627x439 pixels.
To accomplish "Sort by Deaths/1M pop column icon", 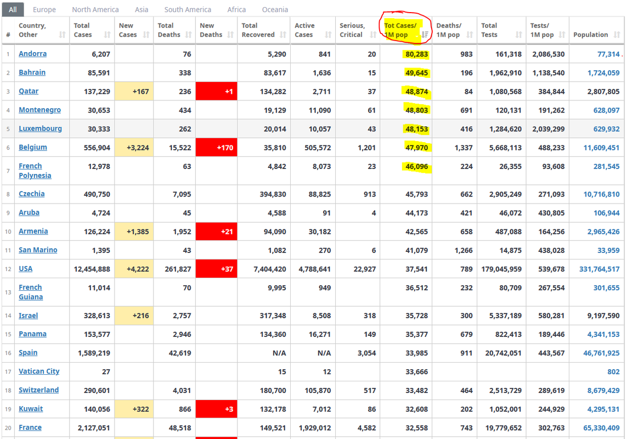I will (470, 35).
